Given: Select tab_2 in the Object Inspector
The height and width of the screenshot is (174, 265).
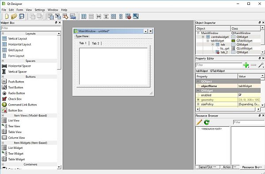Looking at the screenshot, I should click(x=224, y=52).
